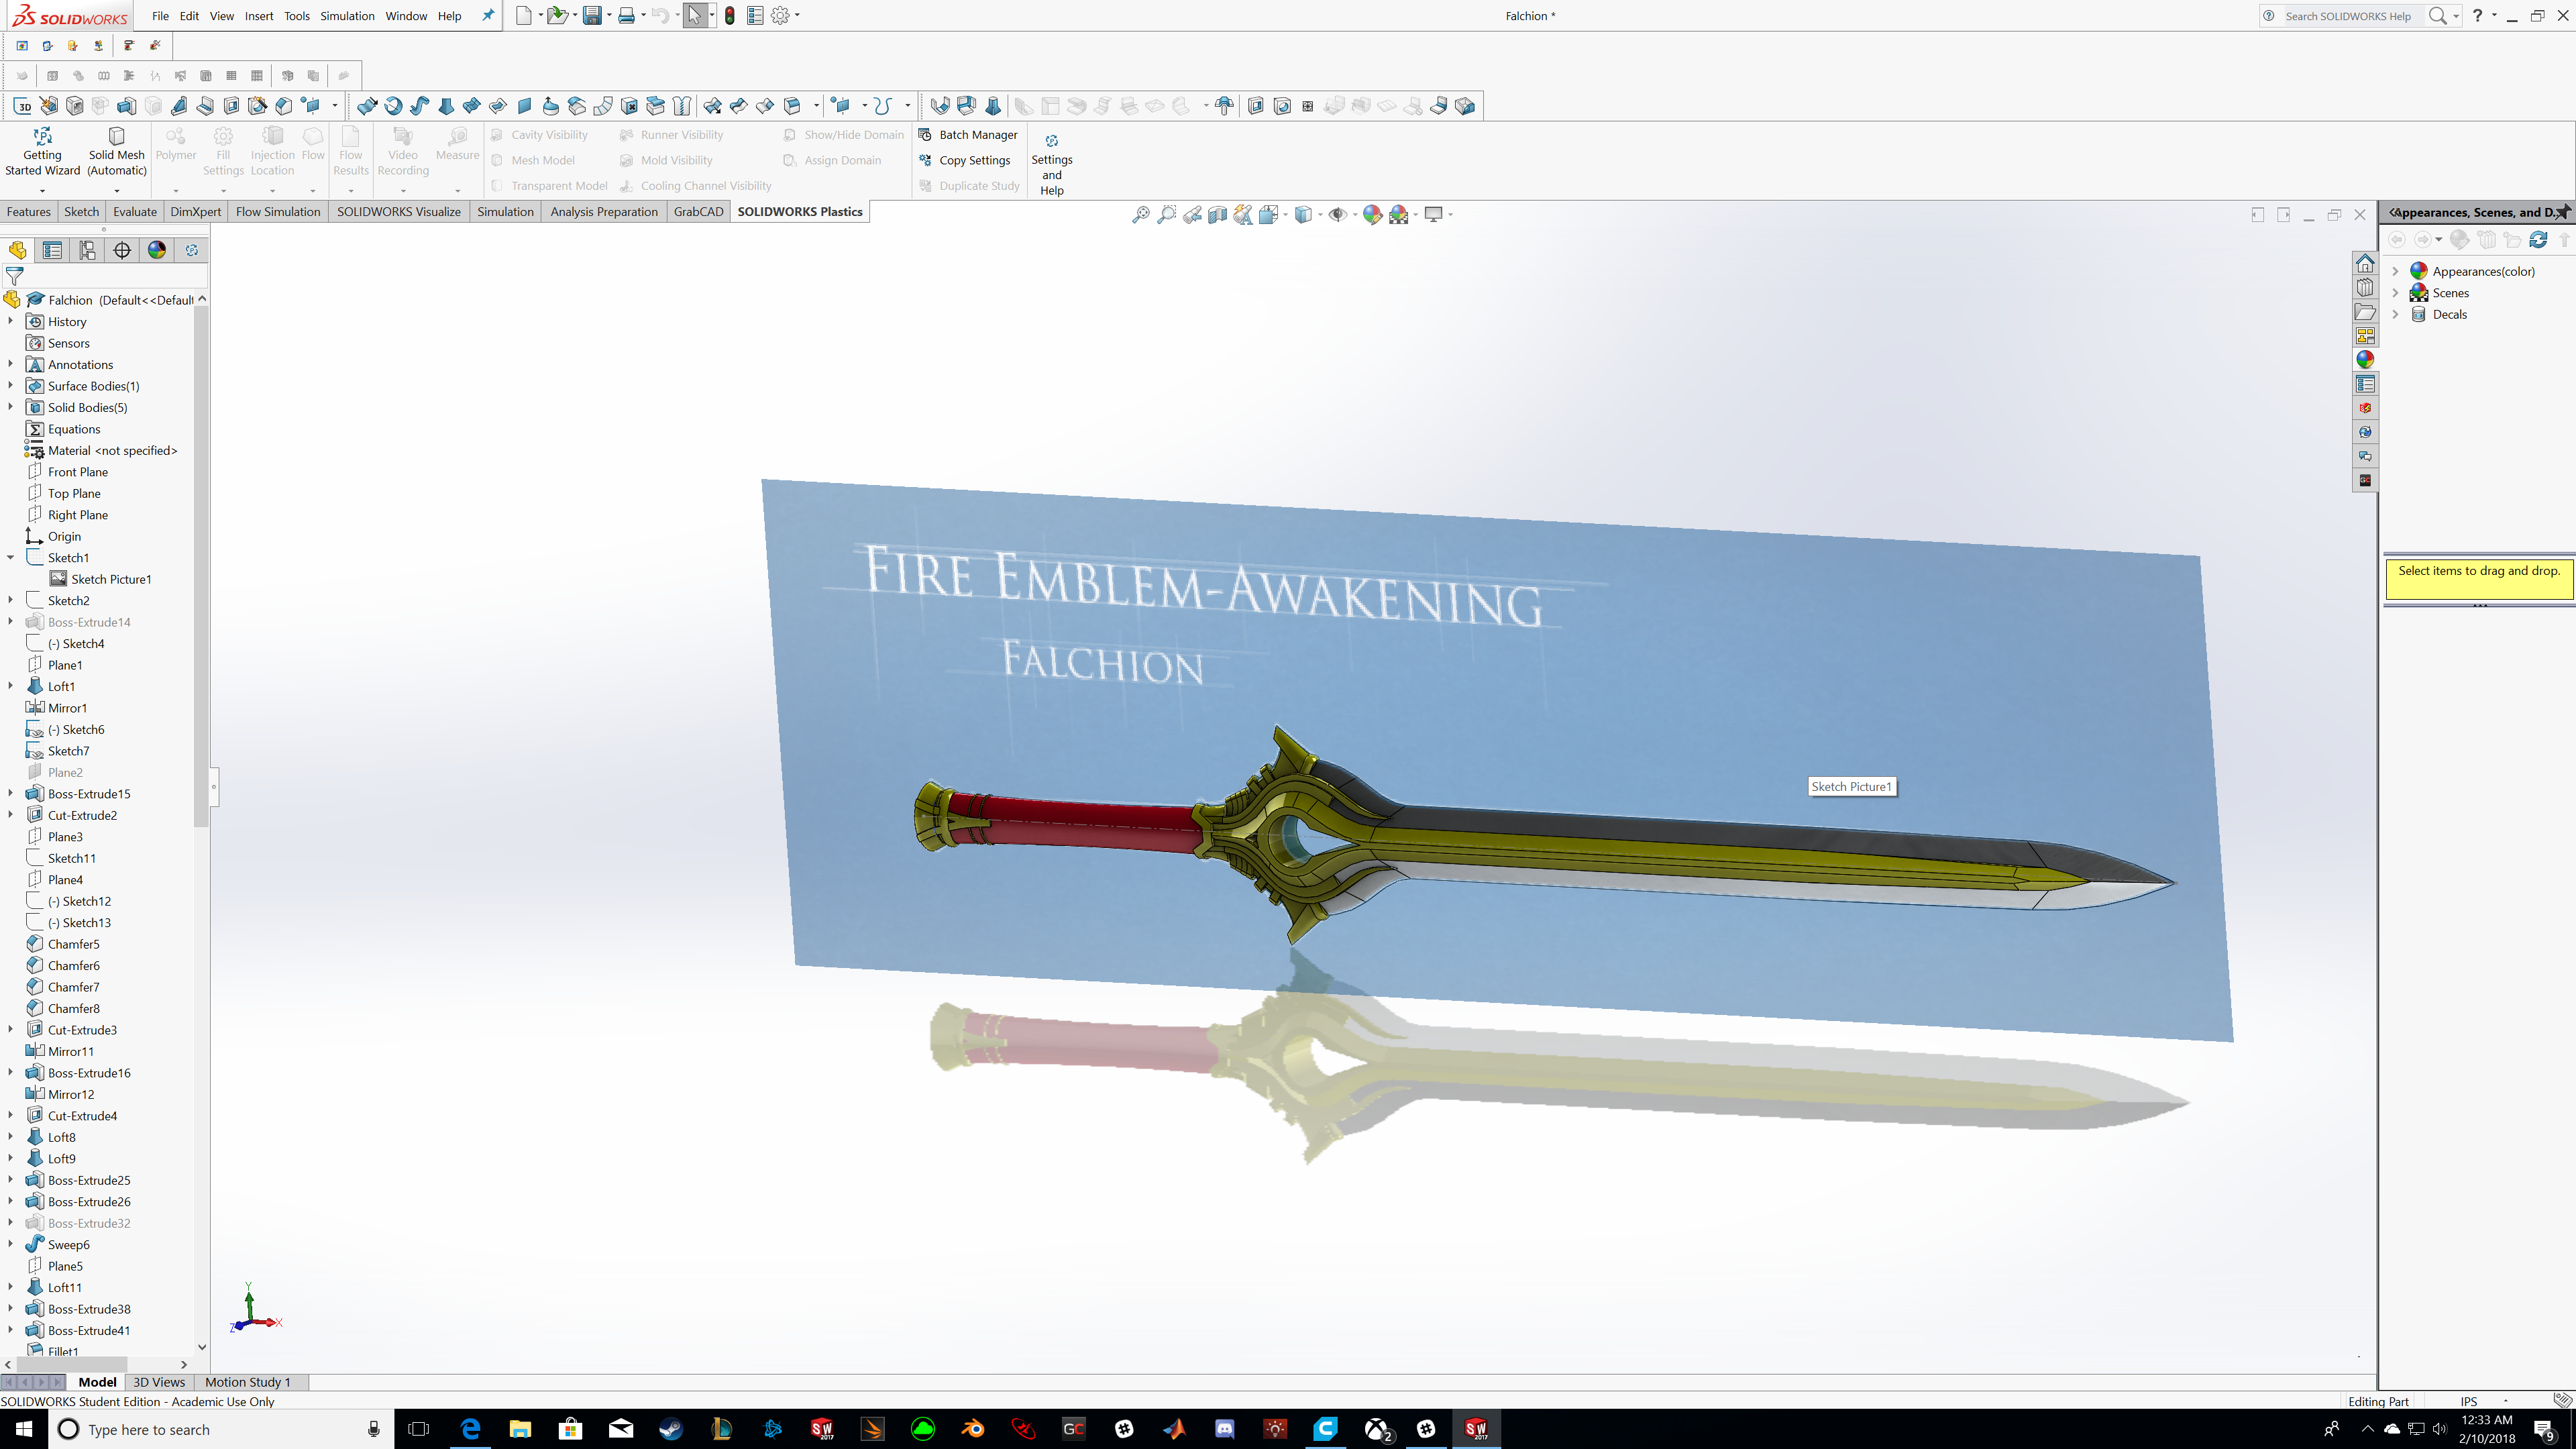Click the View Settings monitor icon
This screenshot has height=1449, width=2576.
click(1433, 214)
